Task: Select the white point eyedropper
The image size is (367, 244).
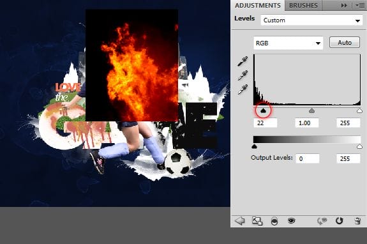Action: point(243,89)
